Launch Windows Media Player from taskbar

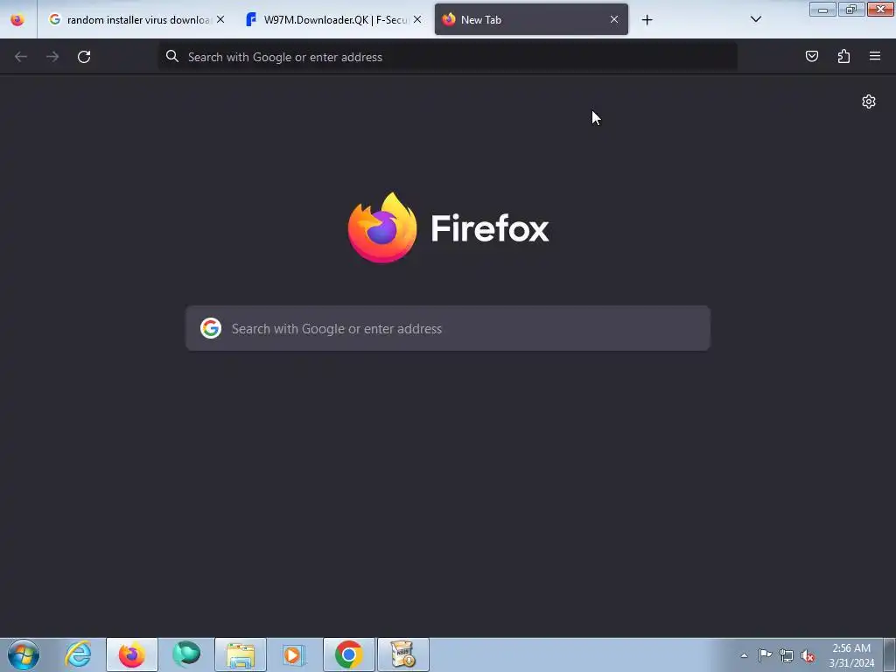tap(295, 654)
